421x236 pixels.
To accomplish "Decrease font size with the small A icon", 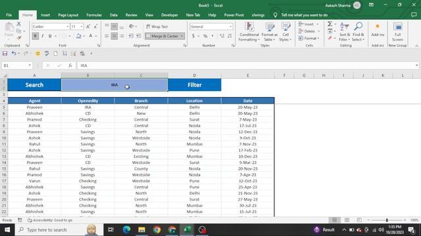I will [95, 26].
